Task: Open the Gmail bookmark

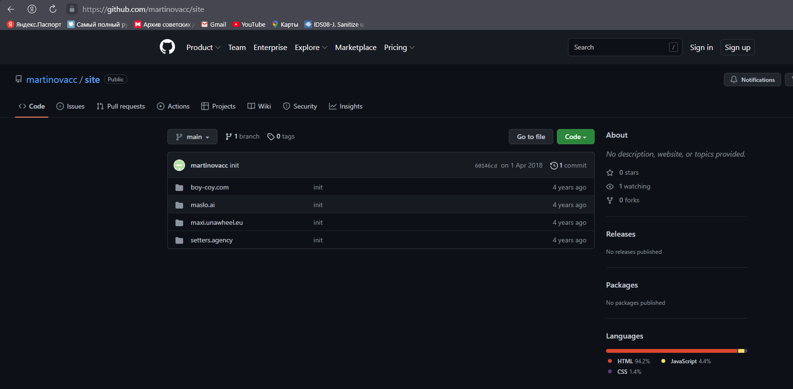Action: (x=214, y=24)
